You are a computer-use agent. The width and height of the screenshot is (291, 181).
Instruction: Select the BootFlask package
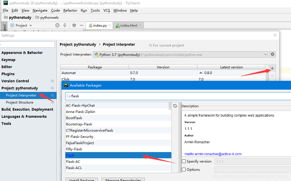pyautogui.click(x=118, y=118)
